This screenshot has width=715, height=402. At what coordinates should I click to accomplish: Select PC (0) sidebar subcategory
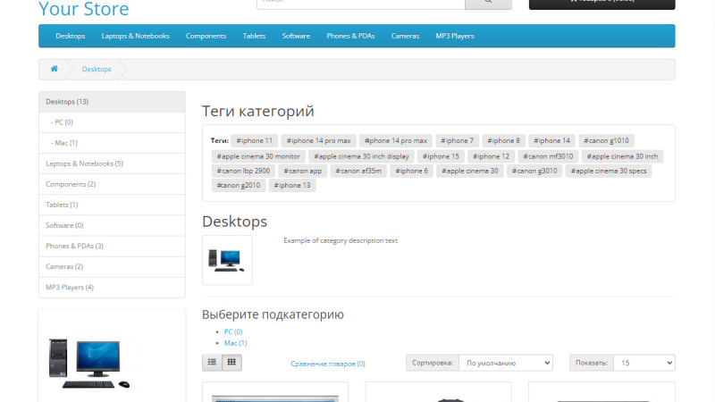click(113, 122)
